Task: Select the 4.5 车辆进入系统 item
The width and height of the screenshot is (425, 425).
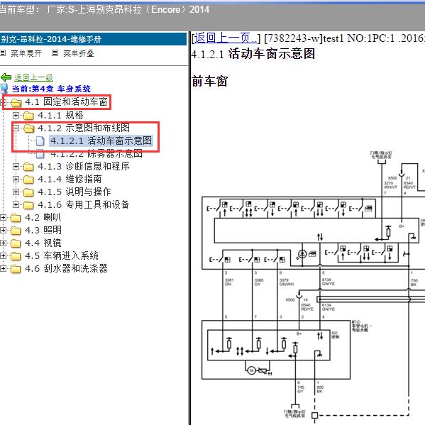Action: point(62,255)
